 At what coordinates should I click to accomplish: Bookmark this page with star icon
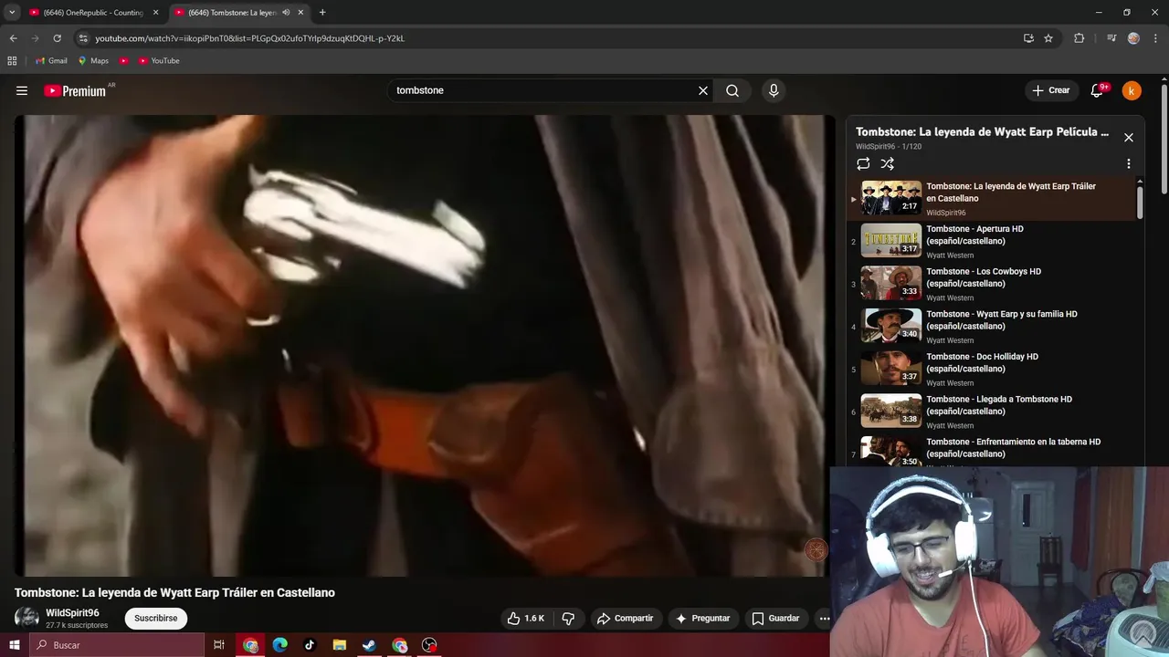tap(1048, 38)
